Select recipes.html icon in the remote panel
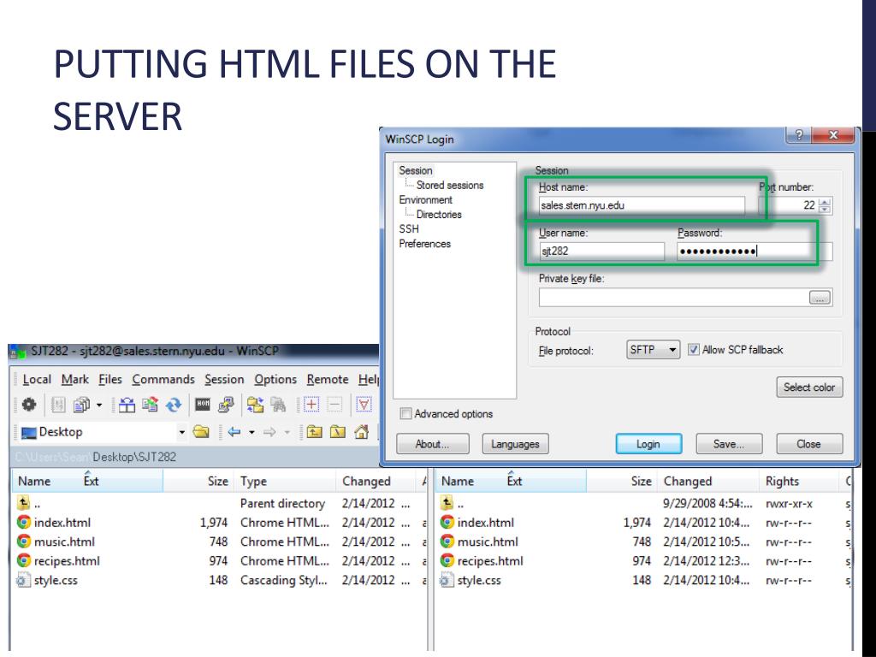The image size is (876, 657). click(x=447, y=561)
